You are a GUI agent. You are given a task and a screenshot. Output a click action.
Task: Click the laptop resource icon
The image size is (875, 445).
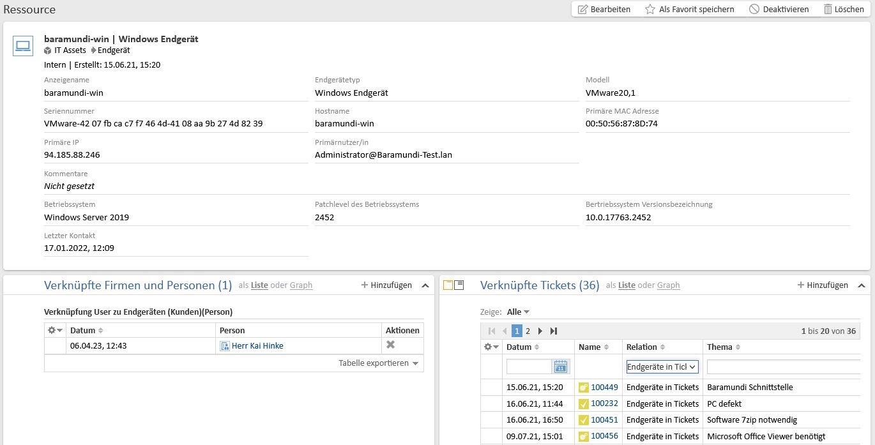[23, 46]
